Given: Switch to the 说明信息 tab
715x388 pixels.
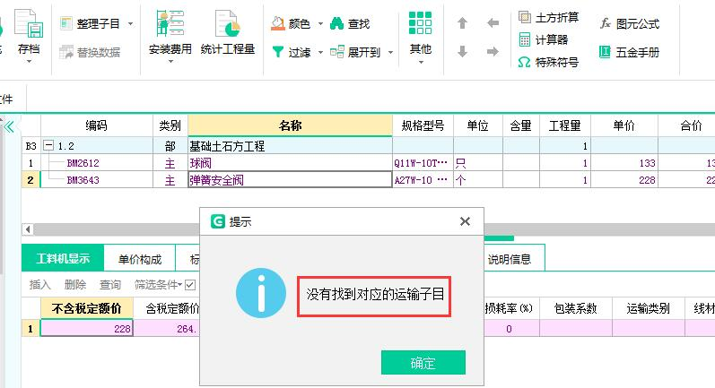Looking at the screenshot, I should (x=509, y=260).
